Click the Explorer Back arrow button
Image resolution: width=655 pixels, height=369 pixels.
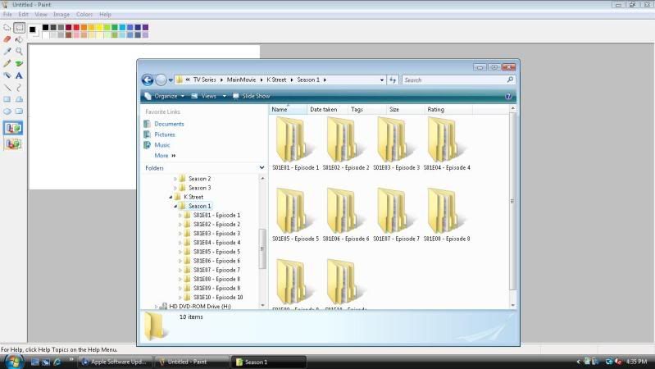point(148,80)
